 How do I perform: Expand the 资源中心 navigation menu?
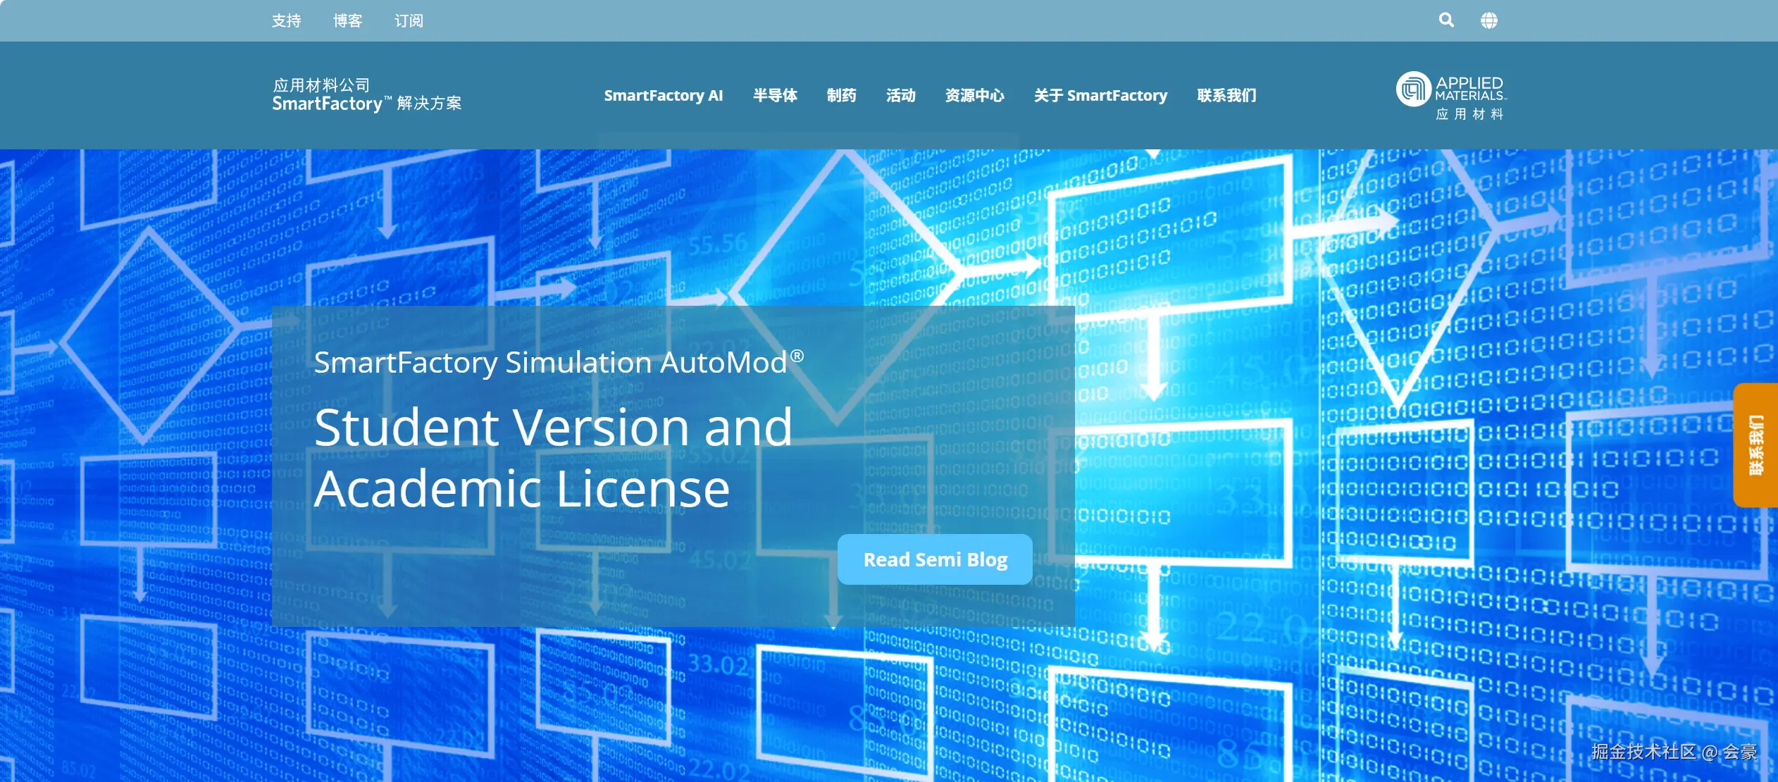[x=974, y=95]
